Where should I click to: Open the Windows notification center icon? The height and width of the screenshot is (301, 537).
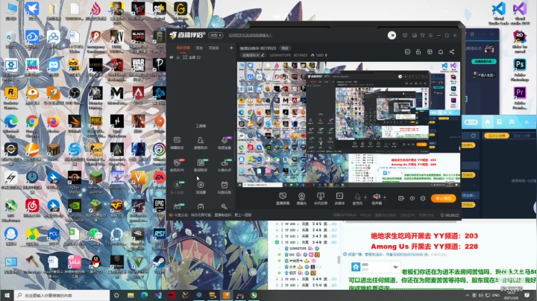pos(527,295)
